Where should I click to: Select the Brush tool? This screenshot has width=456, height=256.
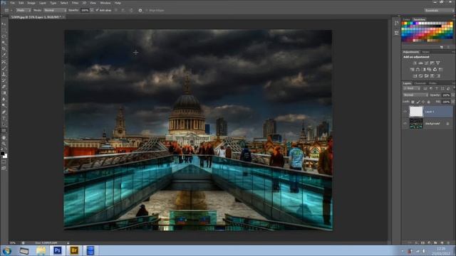point(4,68)
